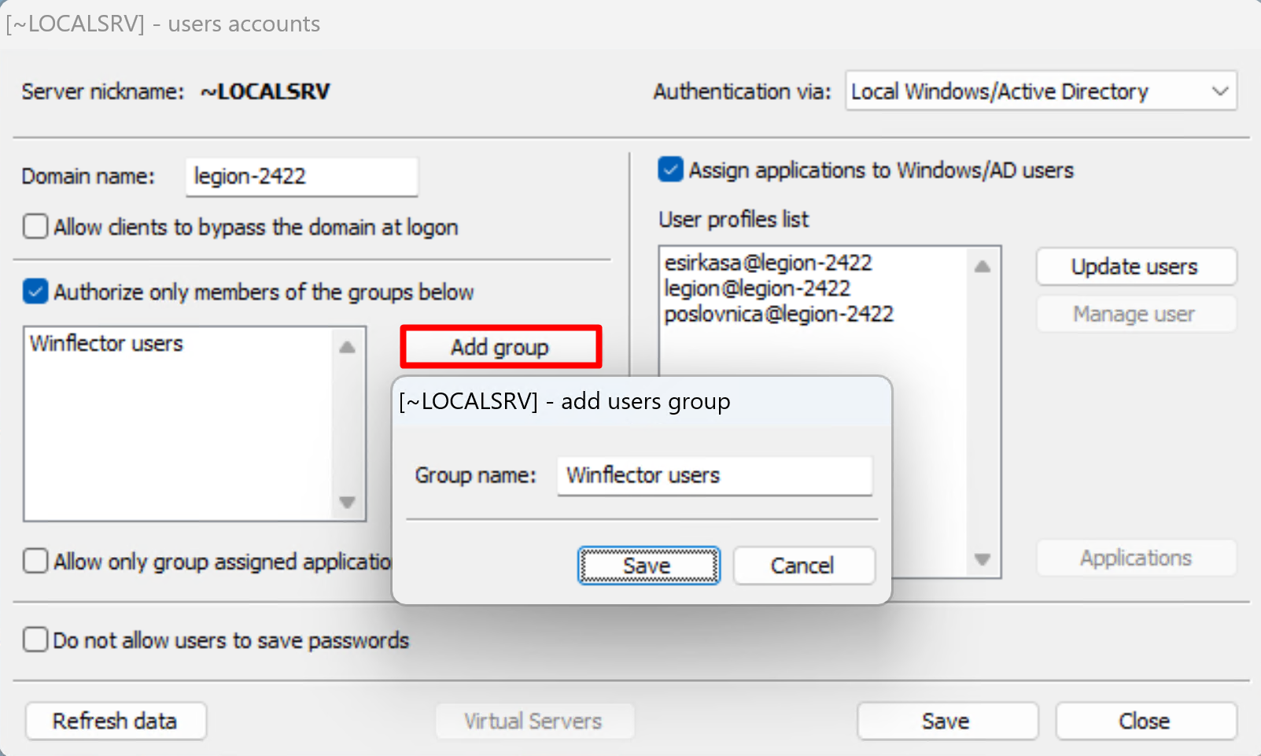Image resolution: width=1261 pixels, height=756 pixels.
Task: Select poslovnica@legion-2422 in profiles list
Action: click(779, 315)
